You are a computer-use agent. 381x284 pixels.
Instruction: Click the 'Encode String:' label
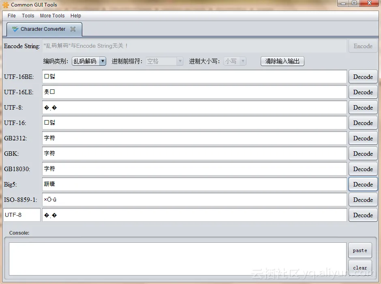click(x=21, y=46)
